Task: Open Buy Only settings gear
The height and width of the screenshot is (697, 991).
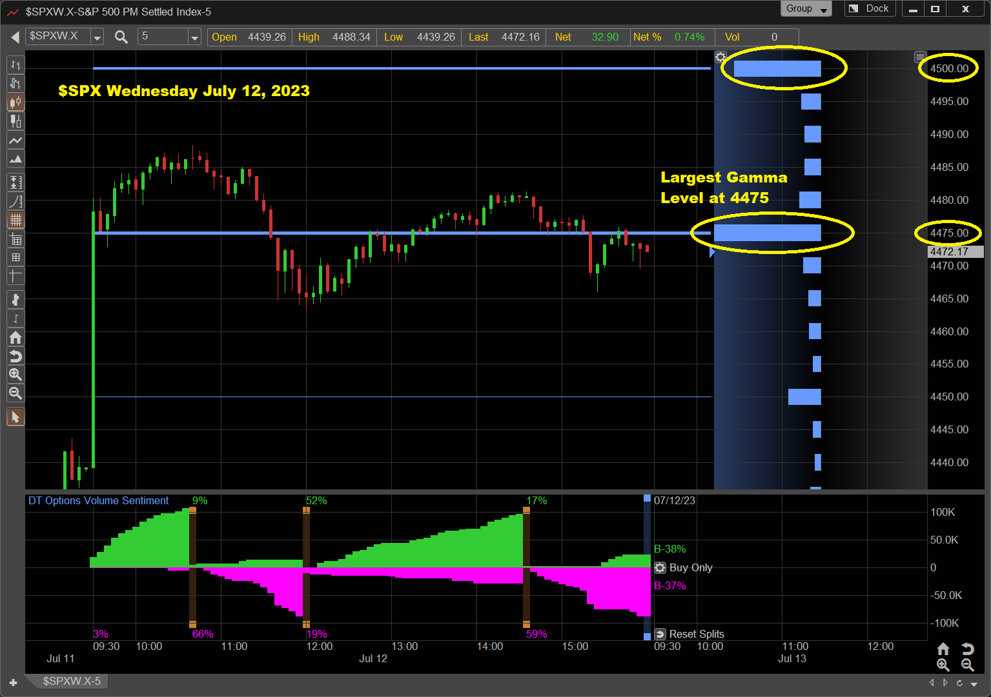Action: (660, 568)
